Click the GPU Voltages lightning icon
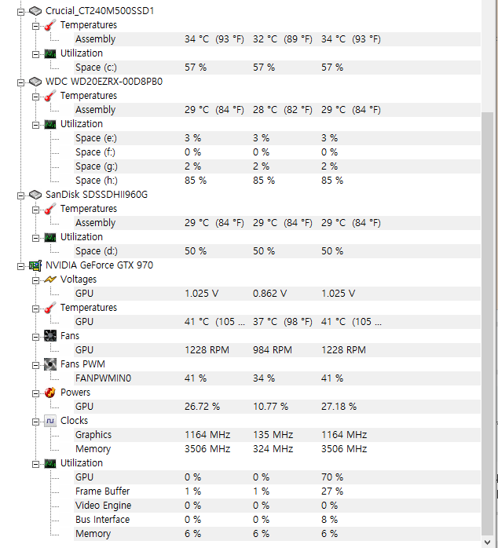Screen dimensions: 498x548 tap(50, 279)
